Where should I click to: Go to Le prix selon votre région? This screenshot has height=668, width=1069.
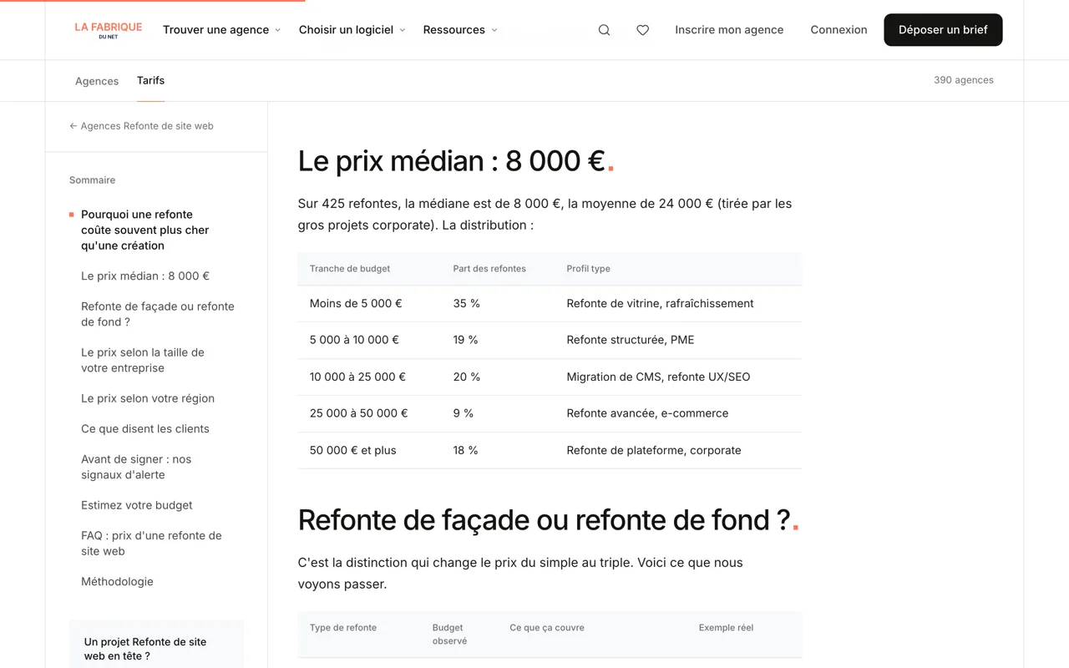pos(148,398)
